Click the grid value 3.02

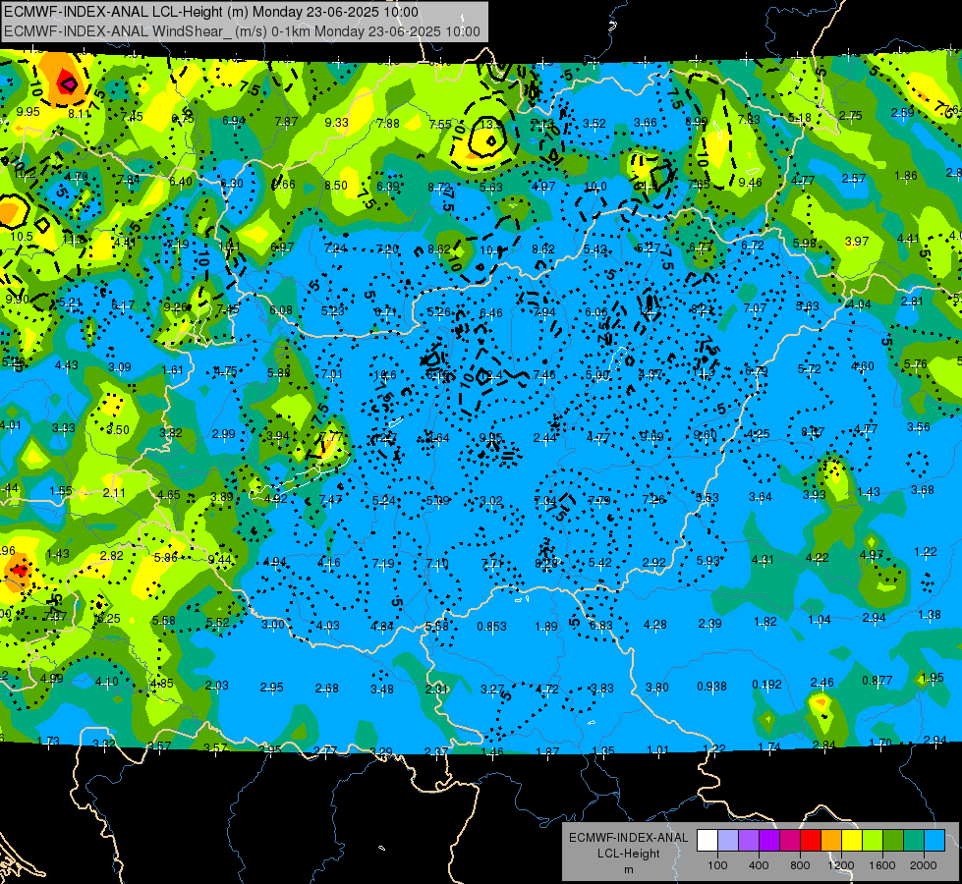490,501
